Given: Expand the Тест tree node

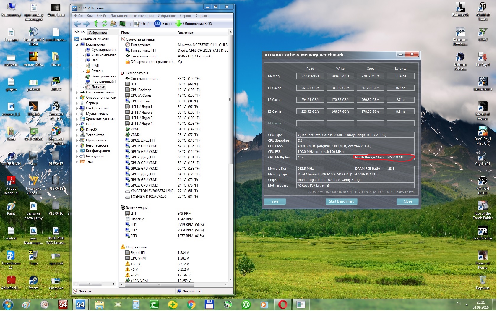Looking at the screenshot, I should (x=77, y=162).
